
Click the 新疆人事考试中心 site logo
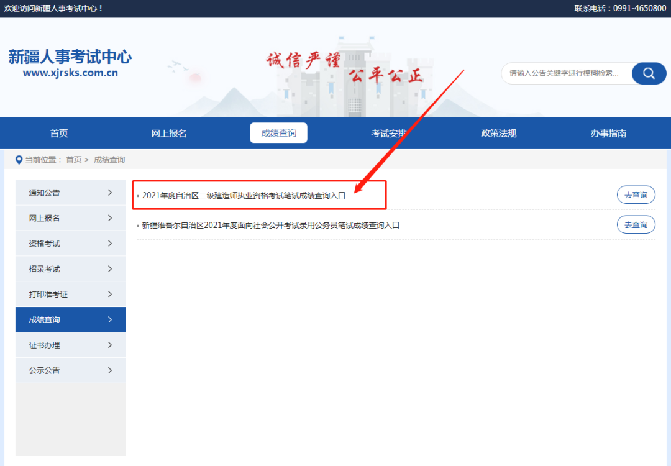pos(70,64)
